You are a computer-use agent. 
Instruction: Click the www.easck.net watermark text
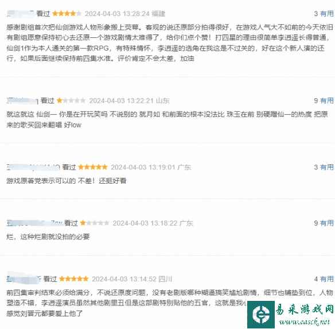[305, 322]
